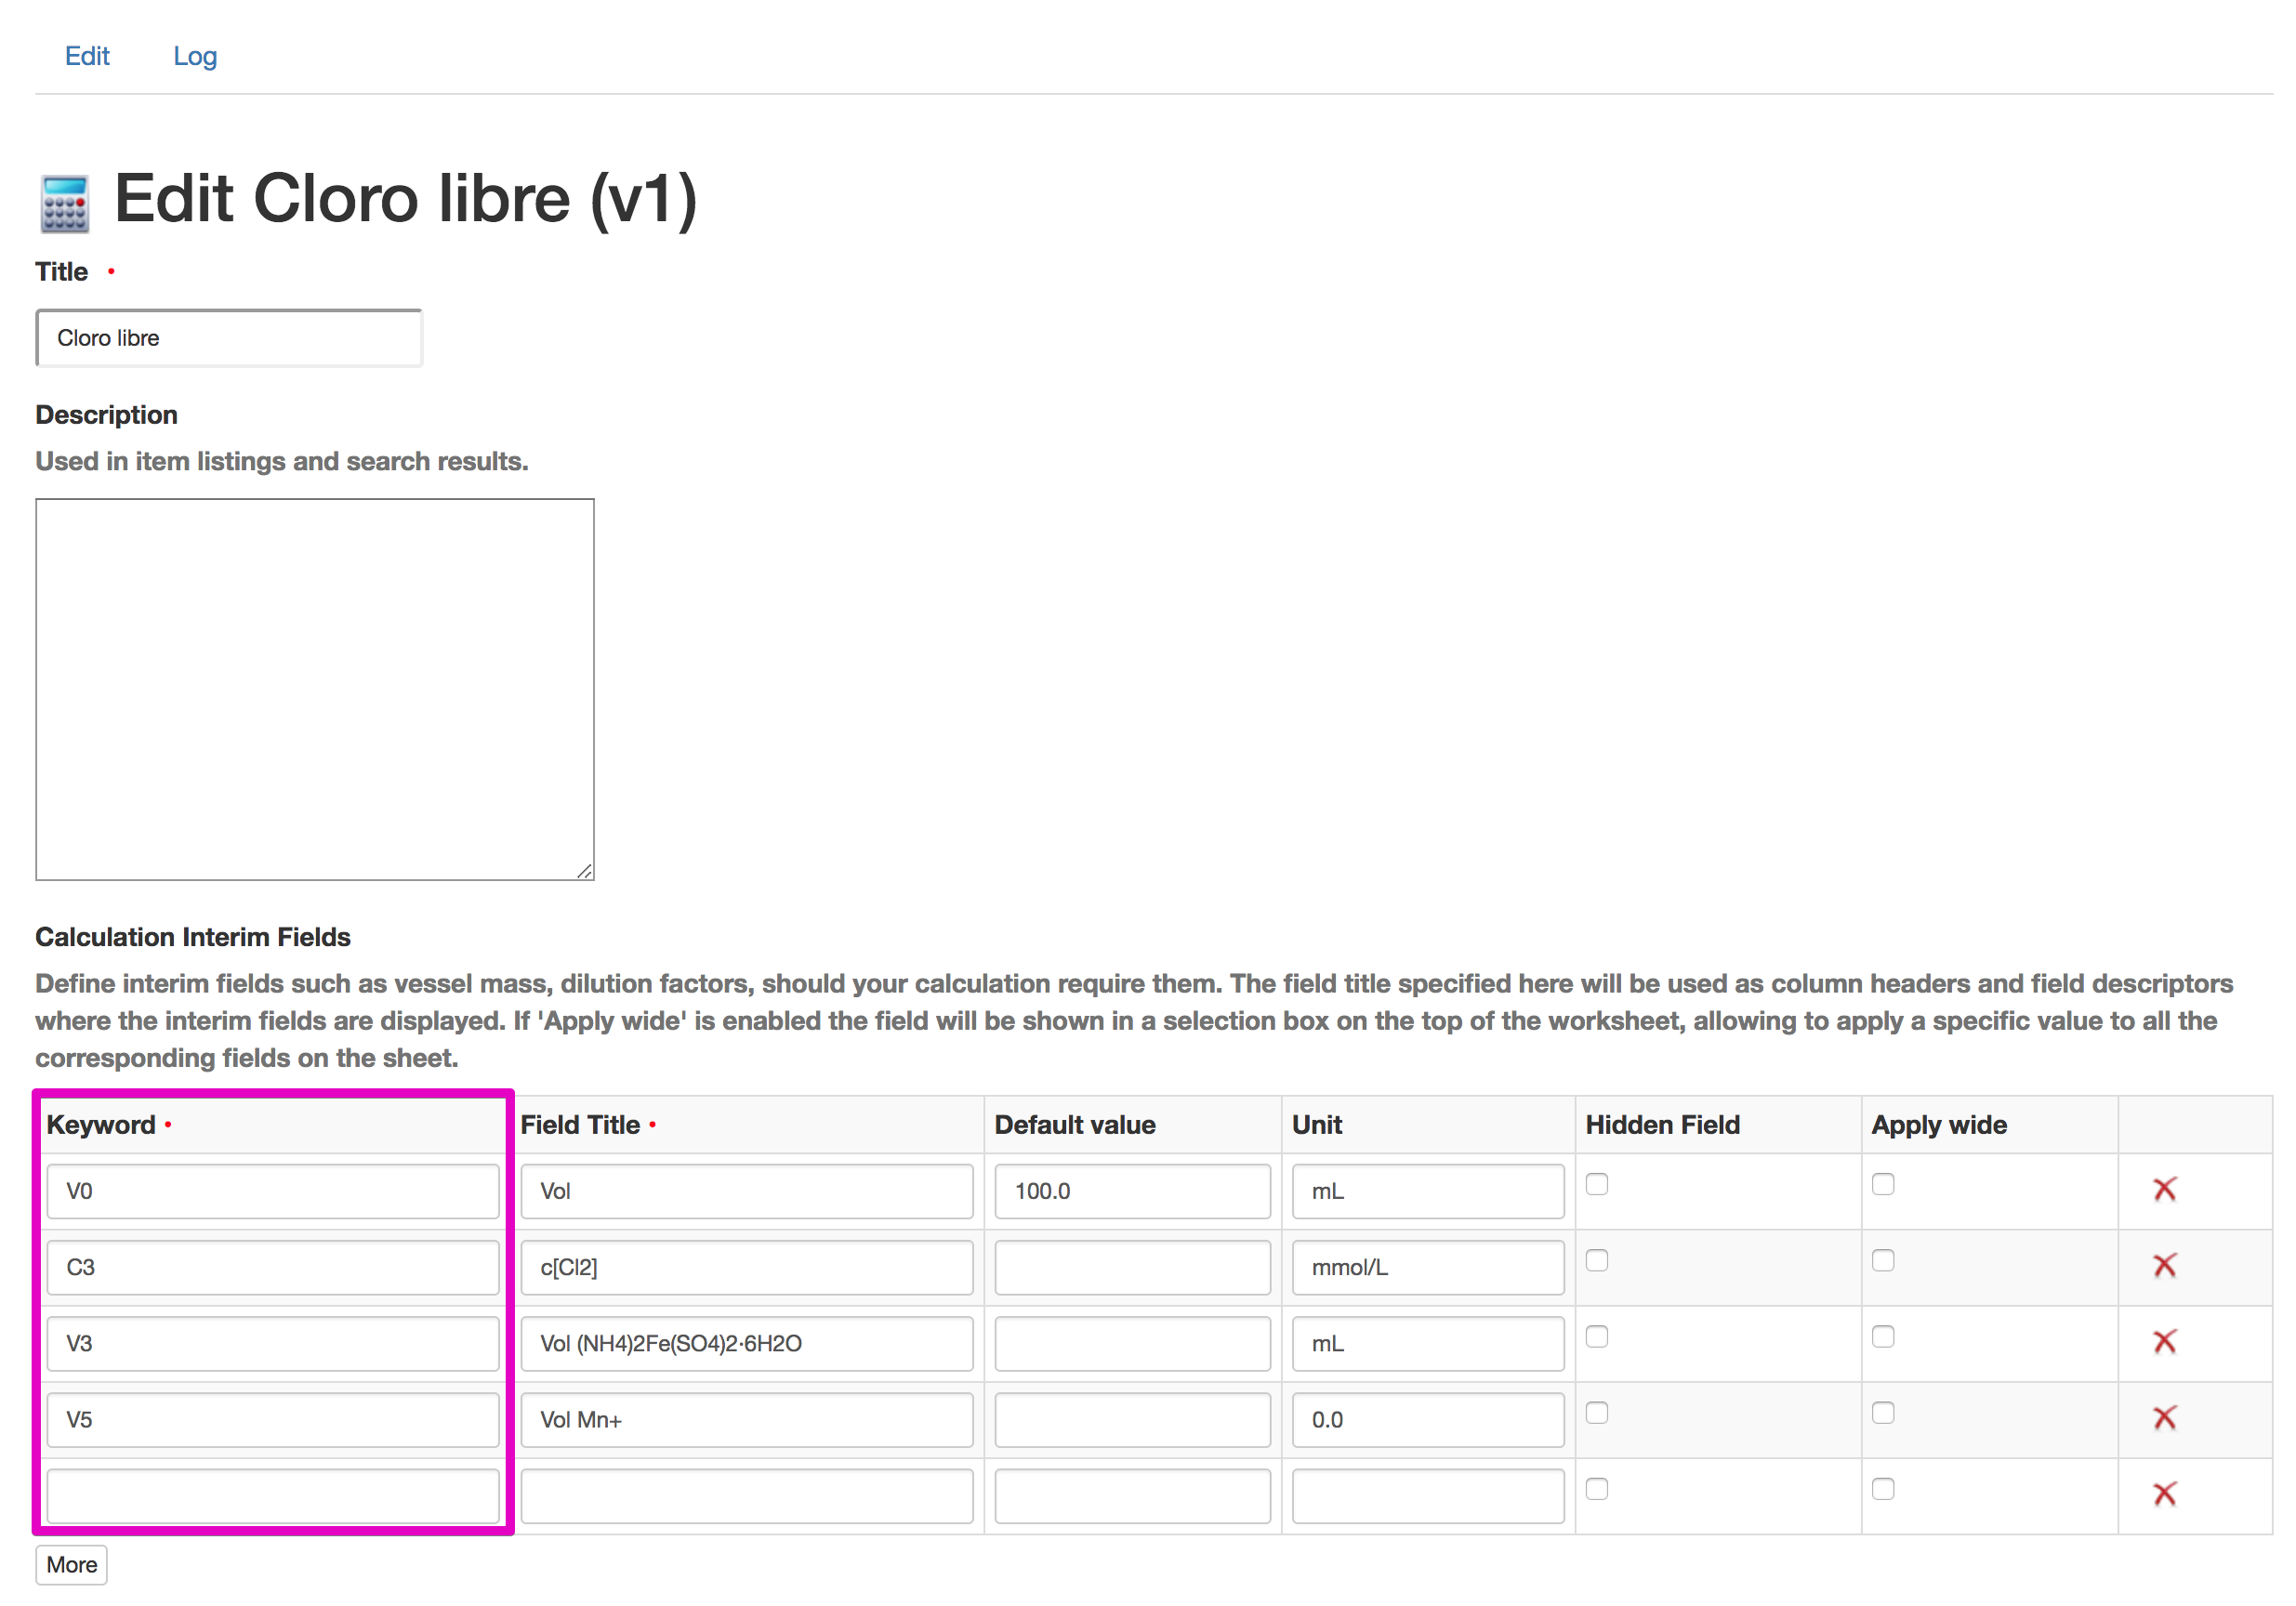Viewport: 2296px width, 1606px height.
Task: Enable Apply wide for the V0 row
Action: [1883, 1184]
